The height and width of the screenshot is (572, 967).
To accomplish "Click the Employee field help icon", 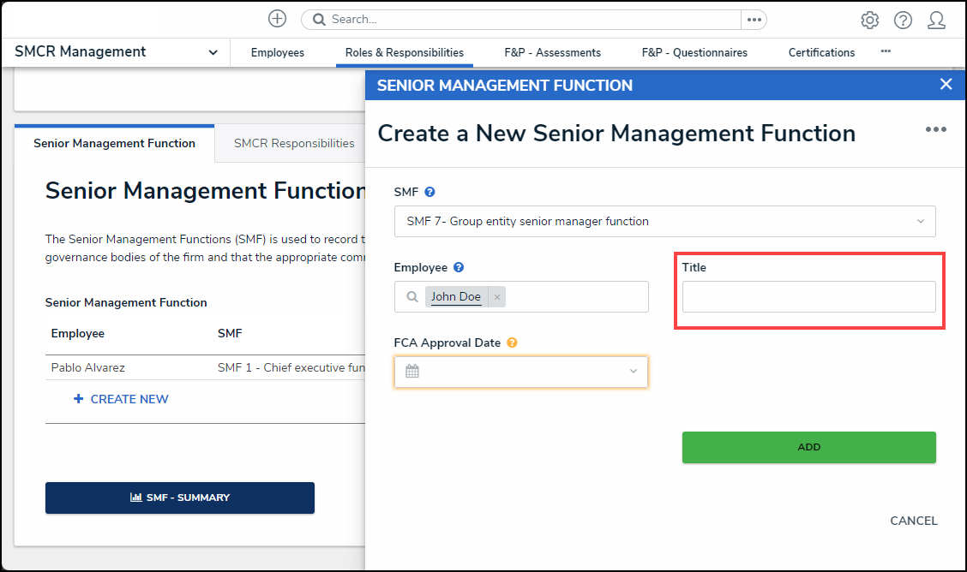I will click(459, 268).
